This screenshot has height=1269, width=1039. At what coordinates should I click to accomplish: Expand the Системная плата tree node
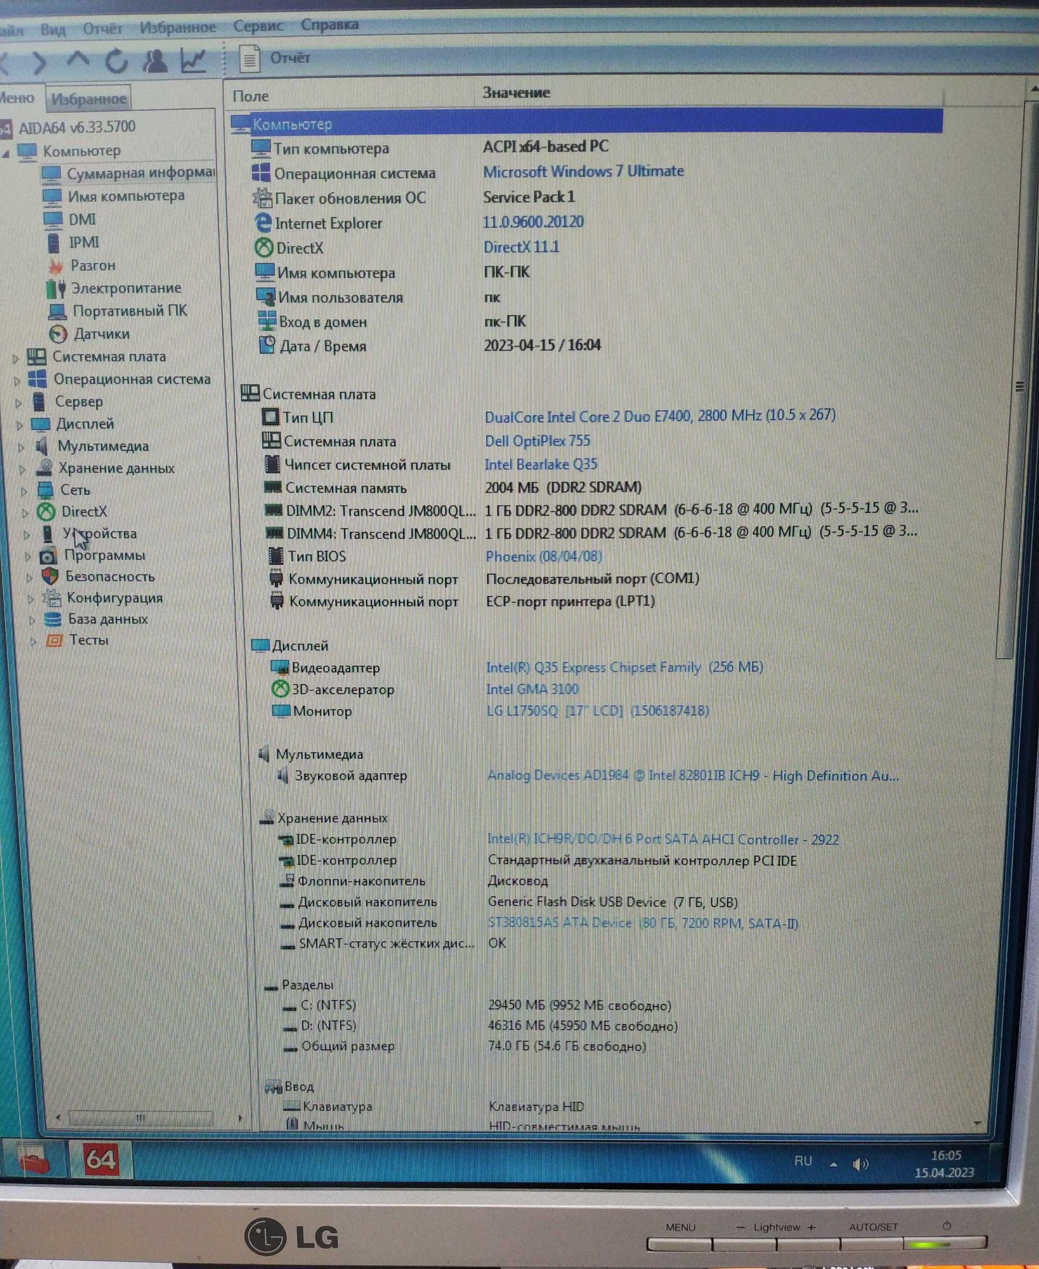click(x=16, y=359)
